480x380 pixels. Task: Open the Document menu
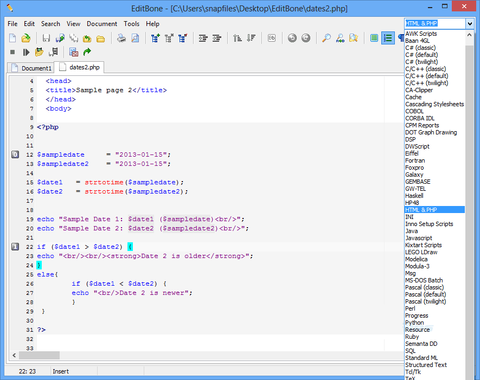(102, 24)
